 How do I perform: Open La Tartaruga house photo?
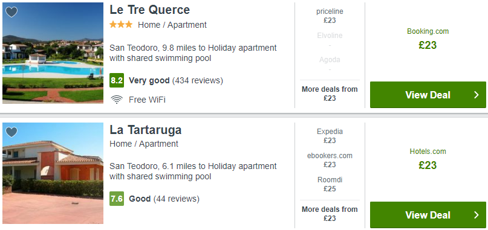point(53,173)
